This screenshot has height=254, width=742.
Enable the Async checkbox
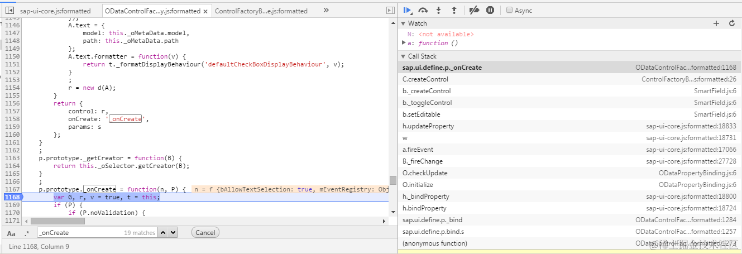[509, 10]
